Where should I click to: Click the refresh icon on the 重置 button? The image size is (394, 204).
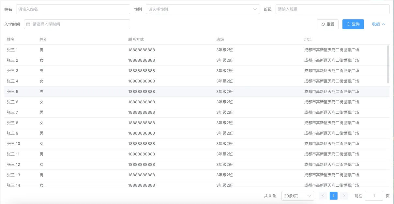[322, 24]
